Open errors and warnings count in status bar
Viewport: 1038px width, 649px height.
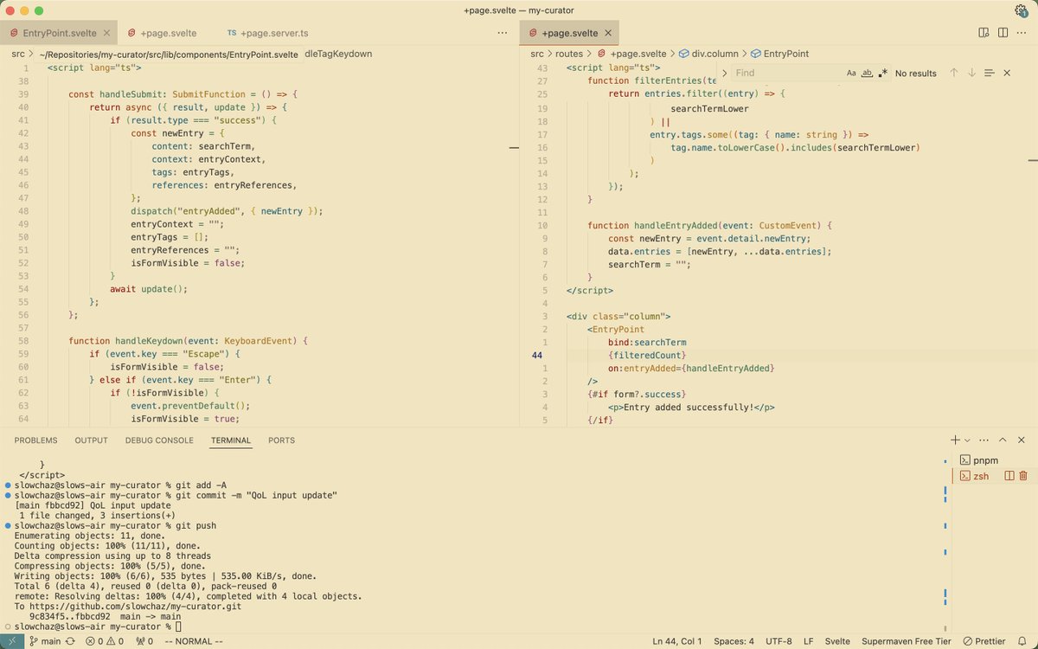point(106,641)
